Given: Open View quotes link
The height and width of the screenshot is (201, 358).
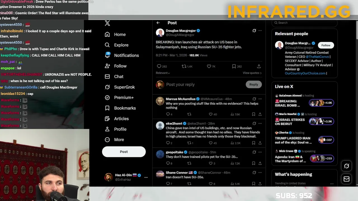Looking at the screenshot, I should (x=252, y=73).
